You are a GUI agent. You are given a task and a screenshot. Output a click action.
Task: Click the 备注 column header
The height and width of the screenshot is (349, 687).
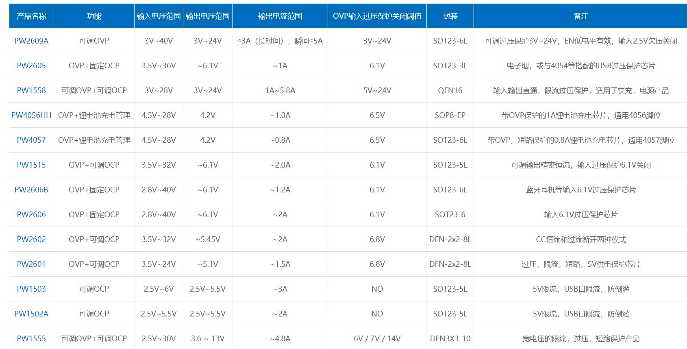(x=580, y=16)
